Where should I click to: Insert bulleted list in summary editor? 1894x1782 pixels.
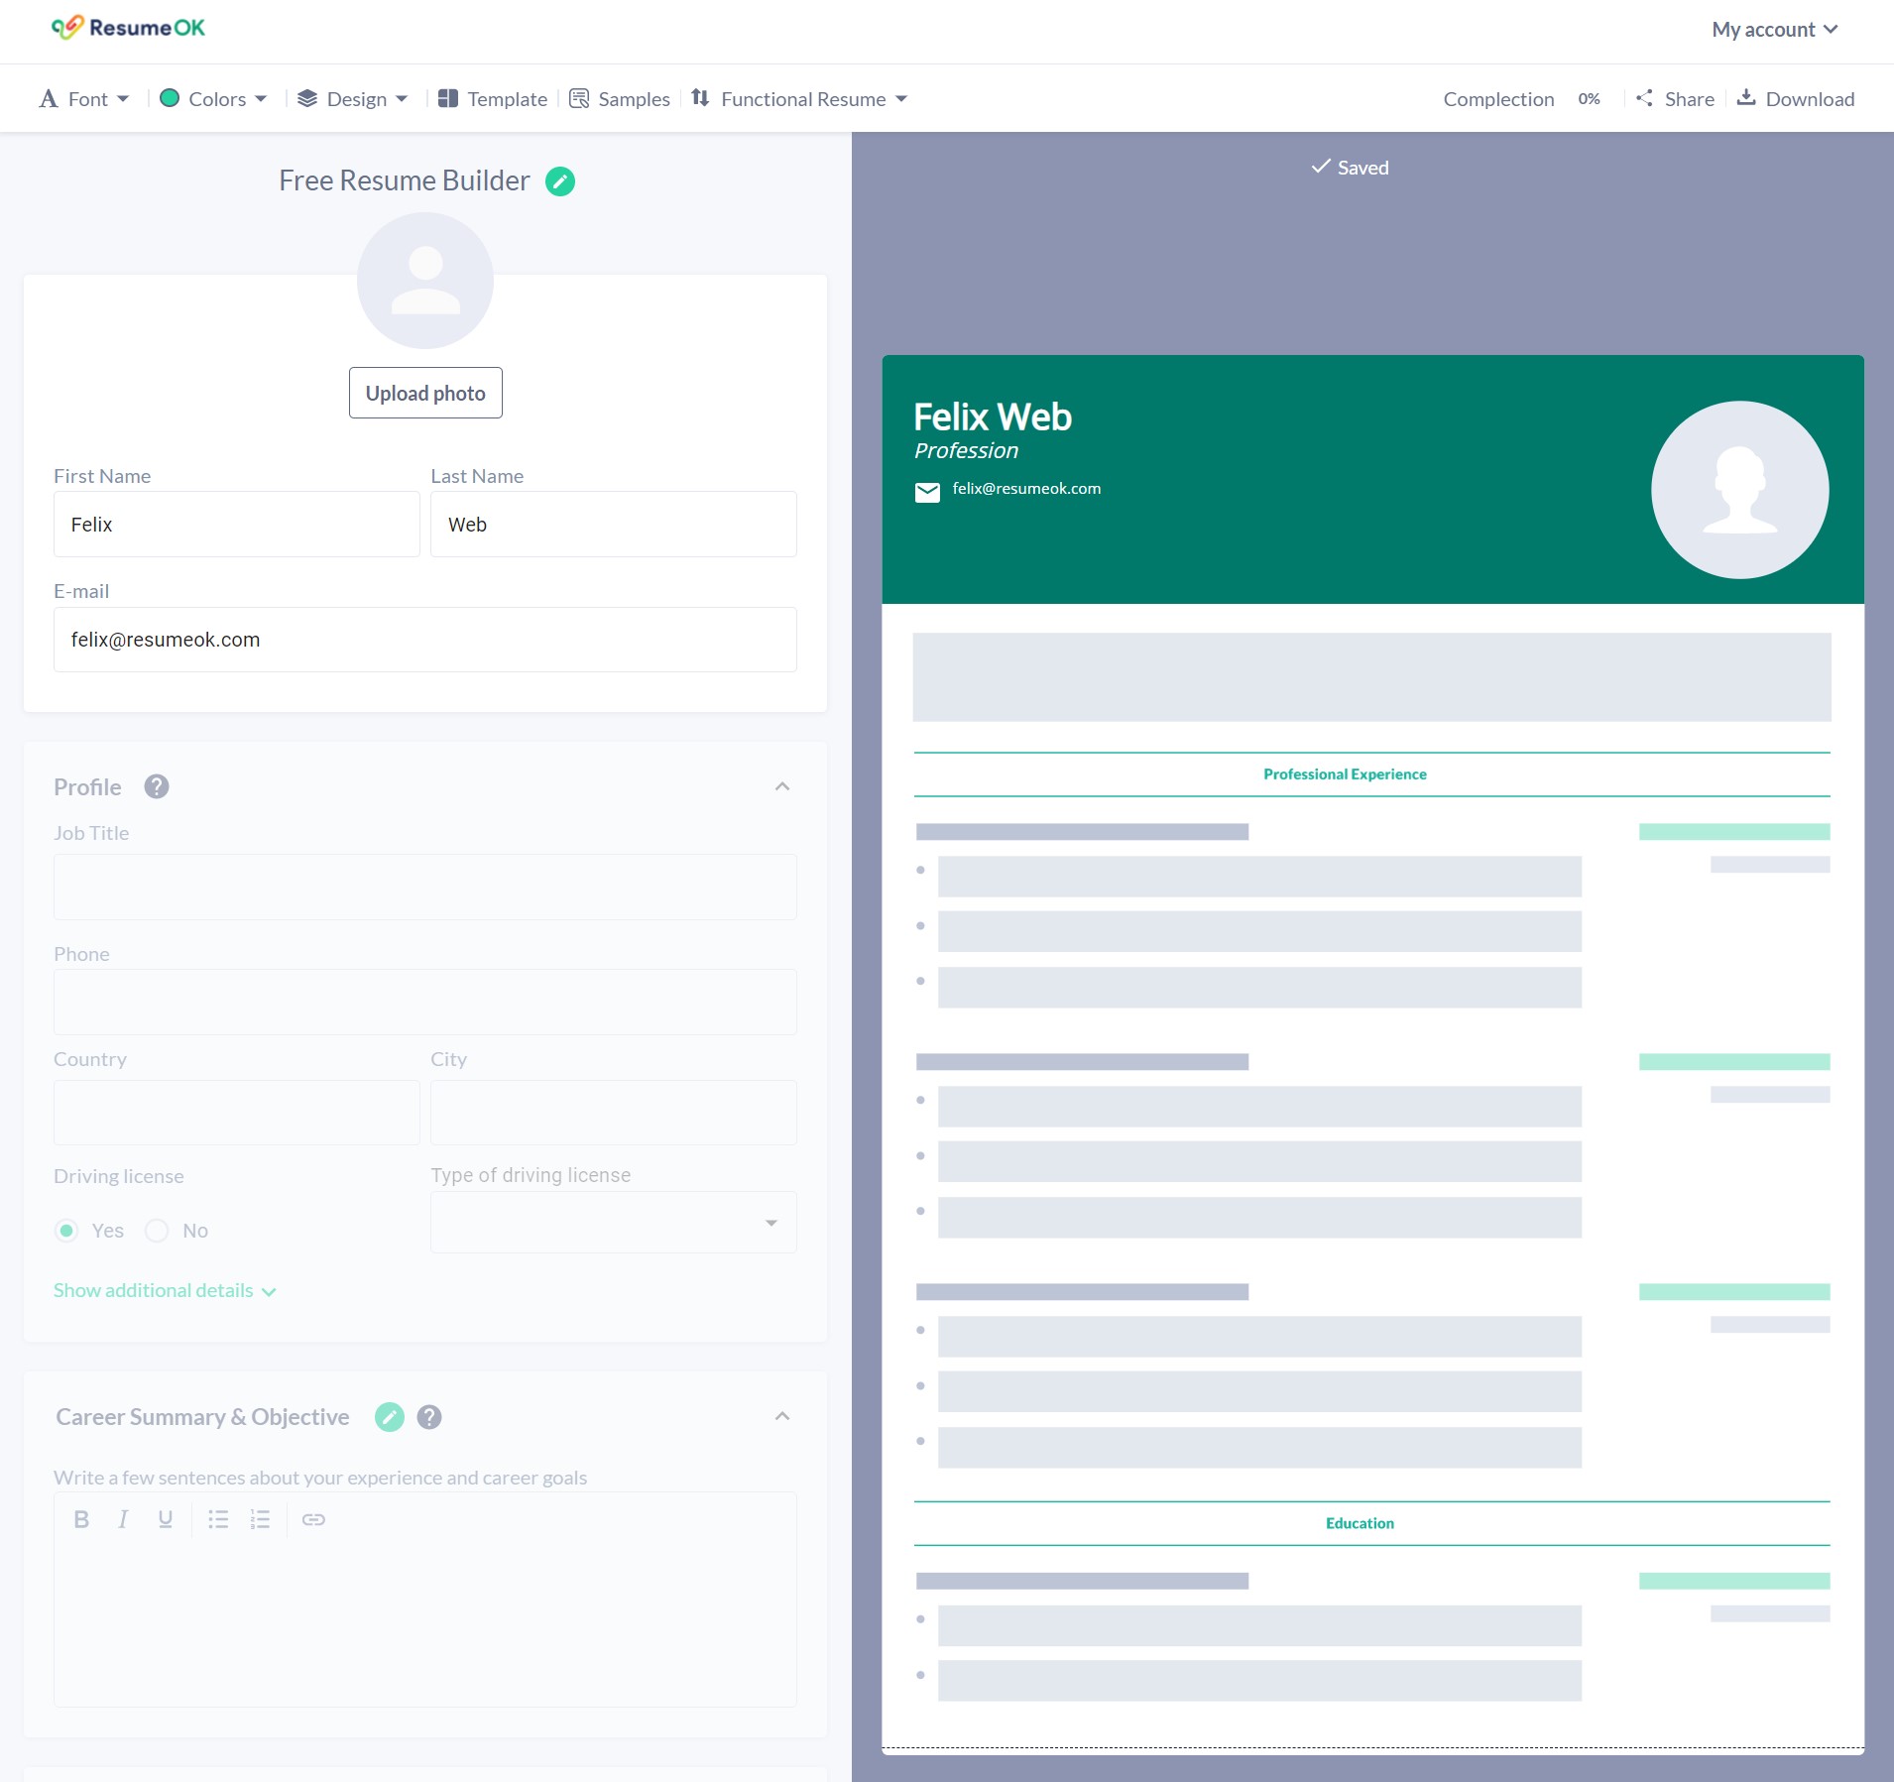click(218, 1519)
